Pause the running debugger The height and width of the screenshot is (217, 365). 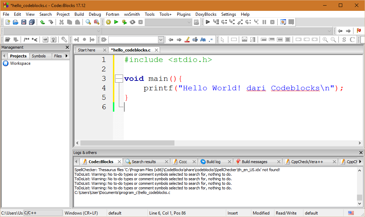264,22
